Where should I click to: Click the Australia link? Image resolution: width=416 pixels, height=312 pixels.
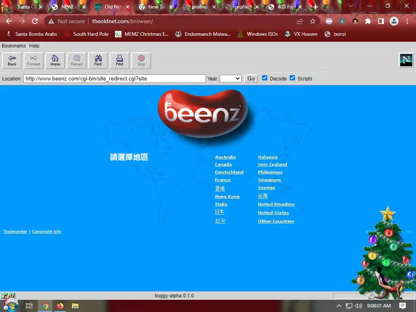[225, 157]
